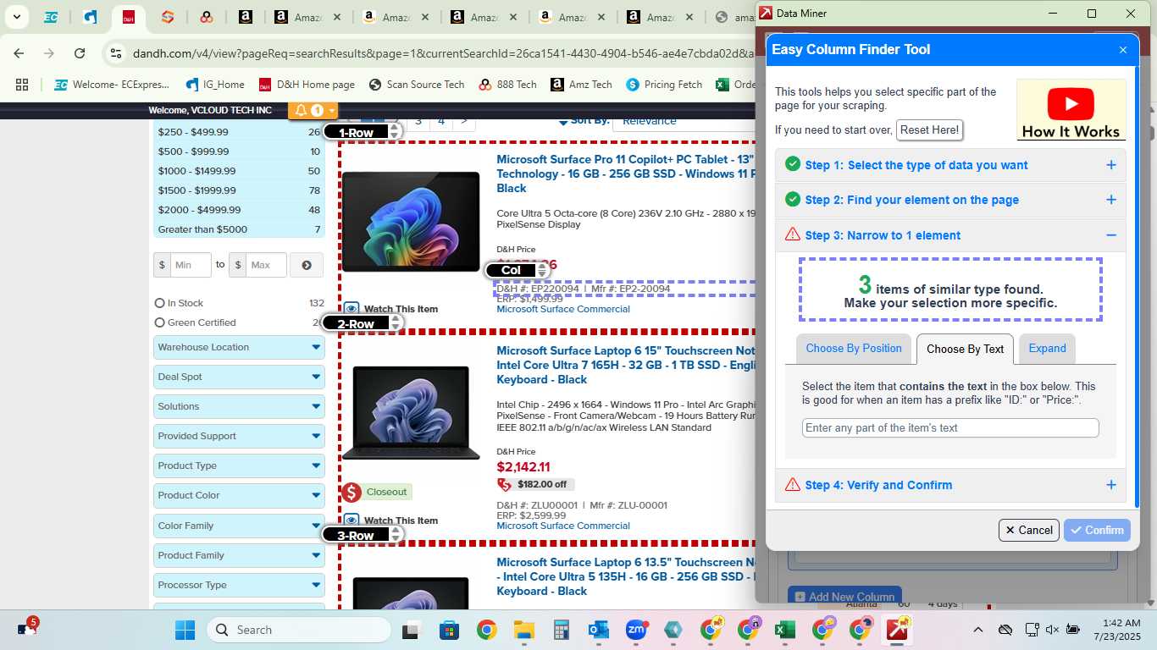Open the orange notification bell
1157x650 pixels.
313,110
